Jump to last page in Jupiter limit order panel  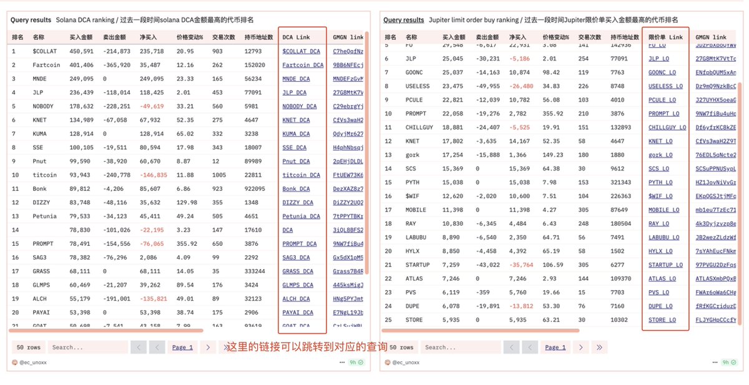tap(599, 347)
